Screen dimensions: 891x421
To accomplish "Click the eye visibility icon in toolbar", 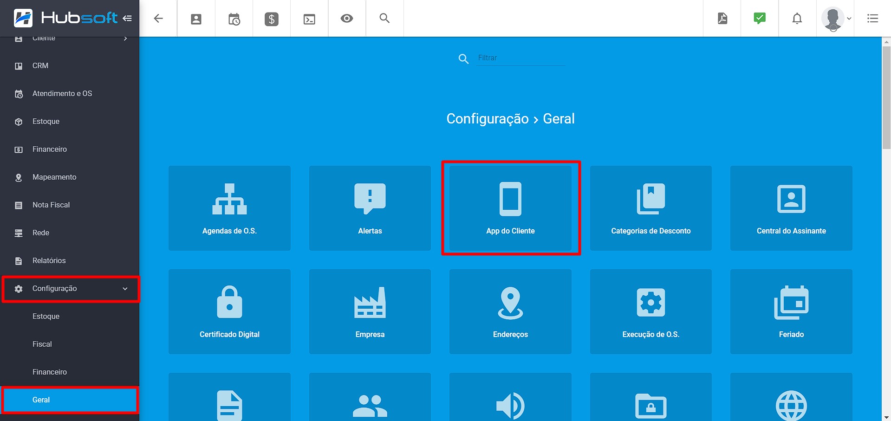I will point(347,19).
